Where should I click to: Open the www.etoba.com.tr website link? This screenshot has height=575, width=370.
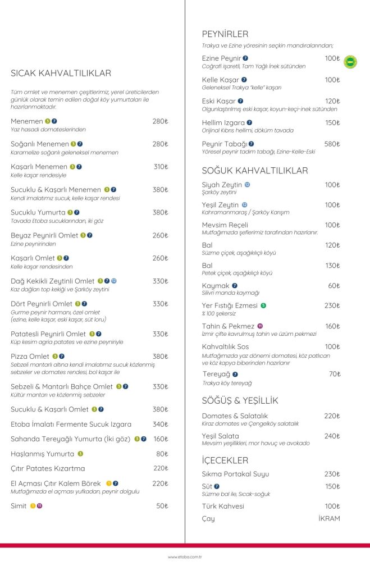point(185,557)
